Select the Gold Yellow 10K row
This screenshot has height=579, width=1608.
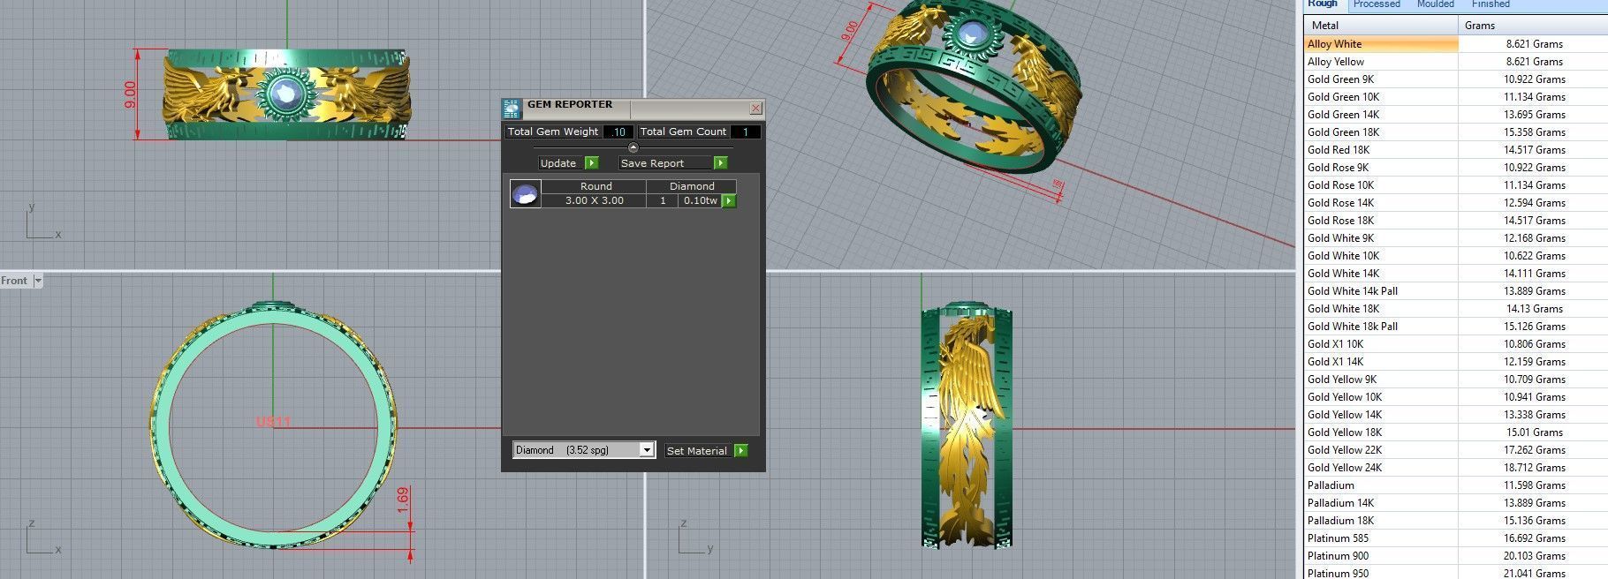pos(1456,397)
